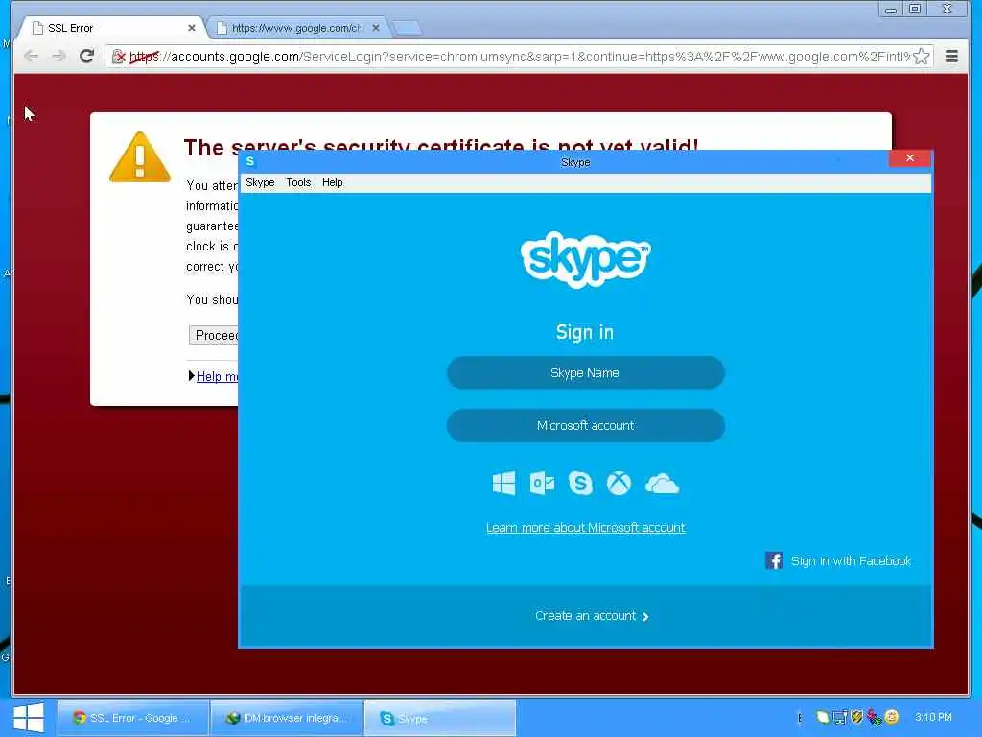
Task: Click the 3:10 PM clock
Action: tap(933, 717)
